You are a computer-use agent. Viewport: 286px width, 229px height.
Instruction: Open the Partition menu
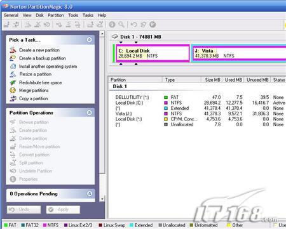point(56,15)
